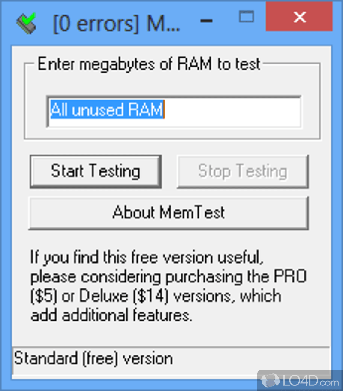Click the MemTest chip icon in title bar

(x=27, y=24)
